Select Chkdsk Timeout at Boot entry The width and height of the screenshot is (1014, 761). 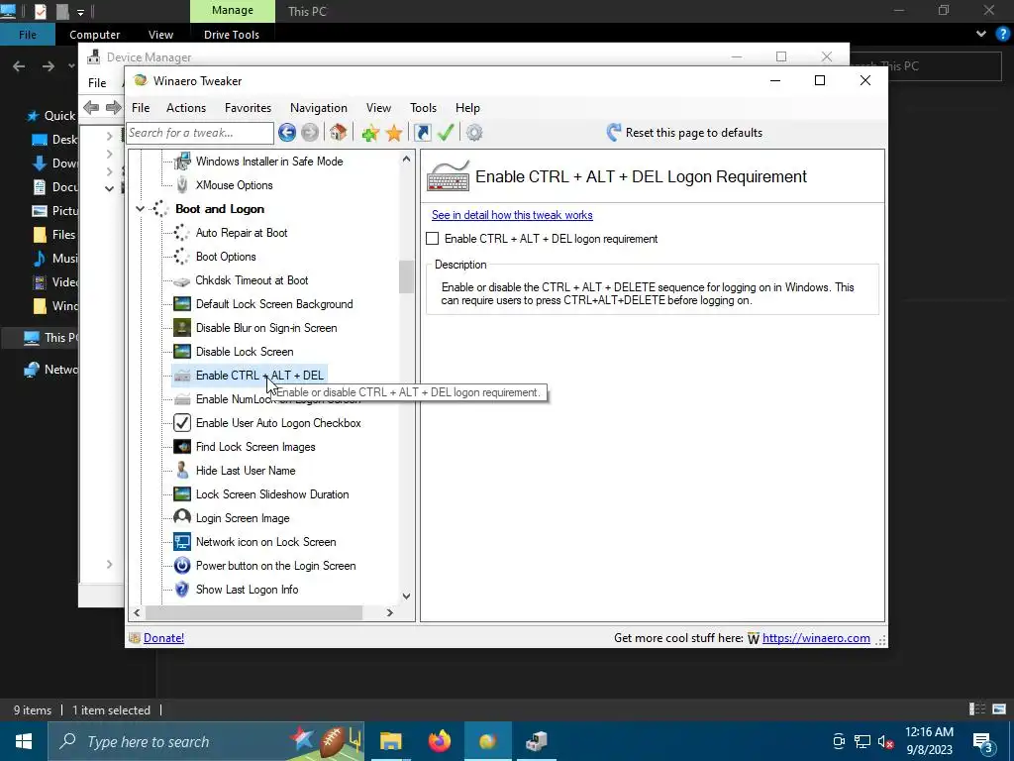tap(252, 280)
